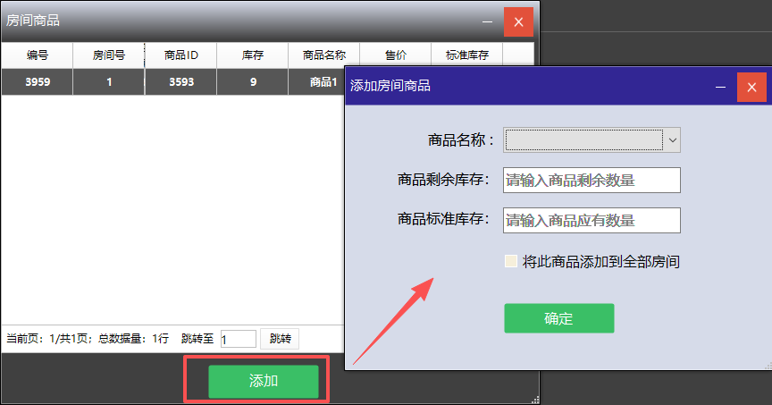Click the 房间号 column header
772x405 pixels.
108,55
